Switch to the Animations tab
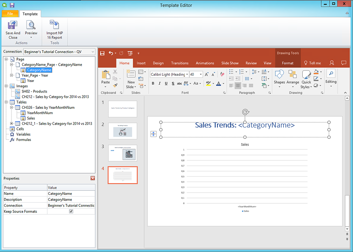This screenshot has height=252, width=353. point(205,63)
